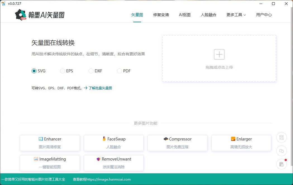Switch to the AI抠图 tab
The height and width of the screenshot is (185, 293).
point(185,15)
